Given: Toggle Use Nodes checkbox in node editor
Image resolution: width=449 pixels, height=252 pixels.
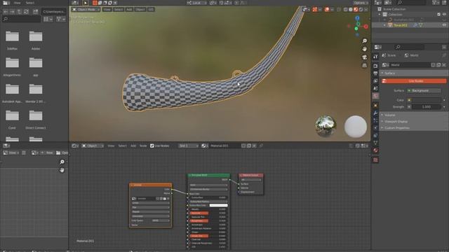Looking at the screenshot, I should (x=152, y=146).
